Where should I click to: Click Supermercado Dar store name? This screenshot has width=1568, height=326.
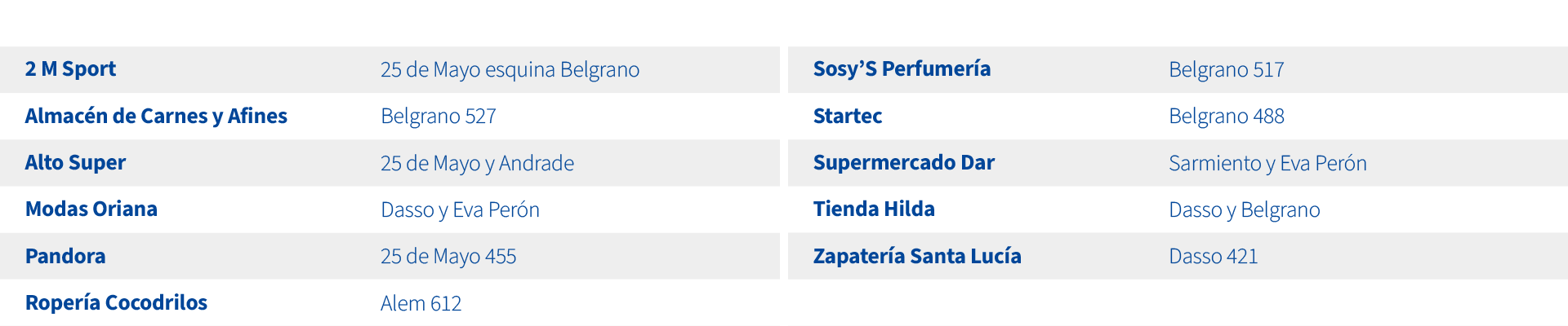(903, 163)
